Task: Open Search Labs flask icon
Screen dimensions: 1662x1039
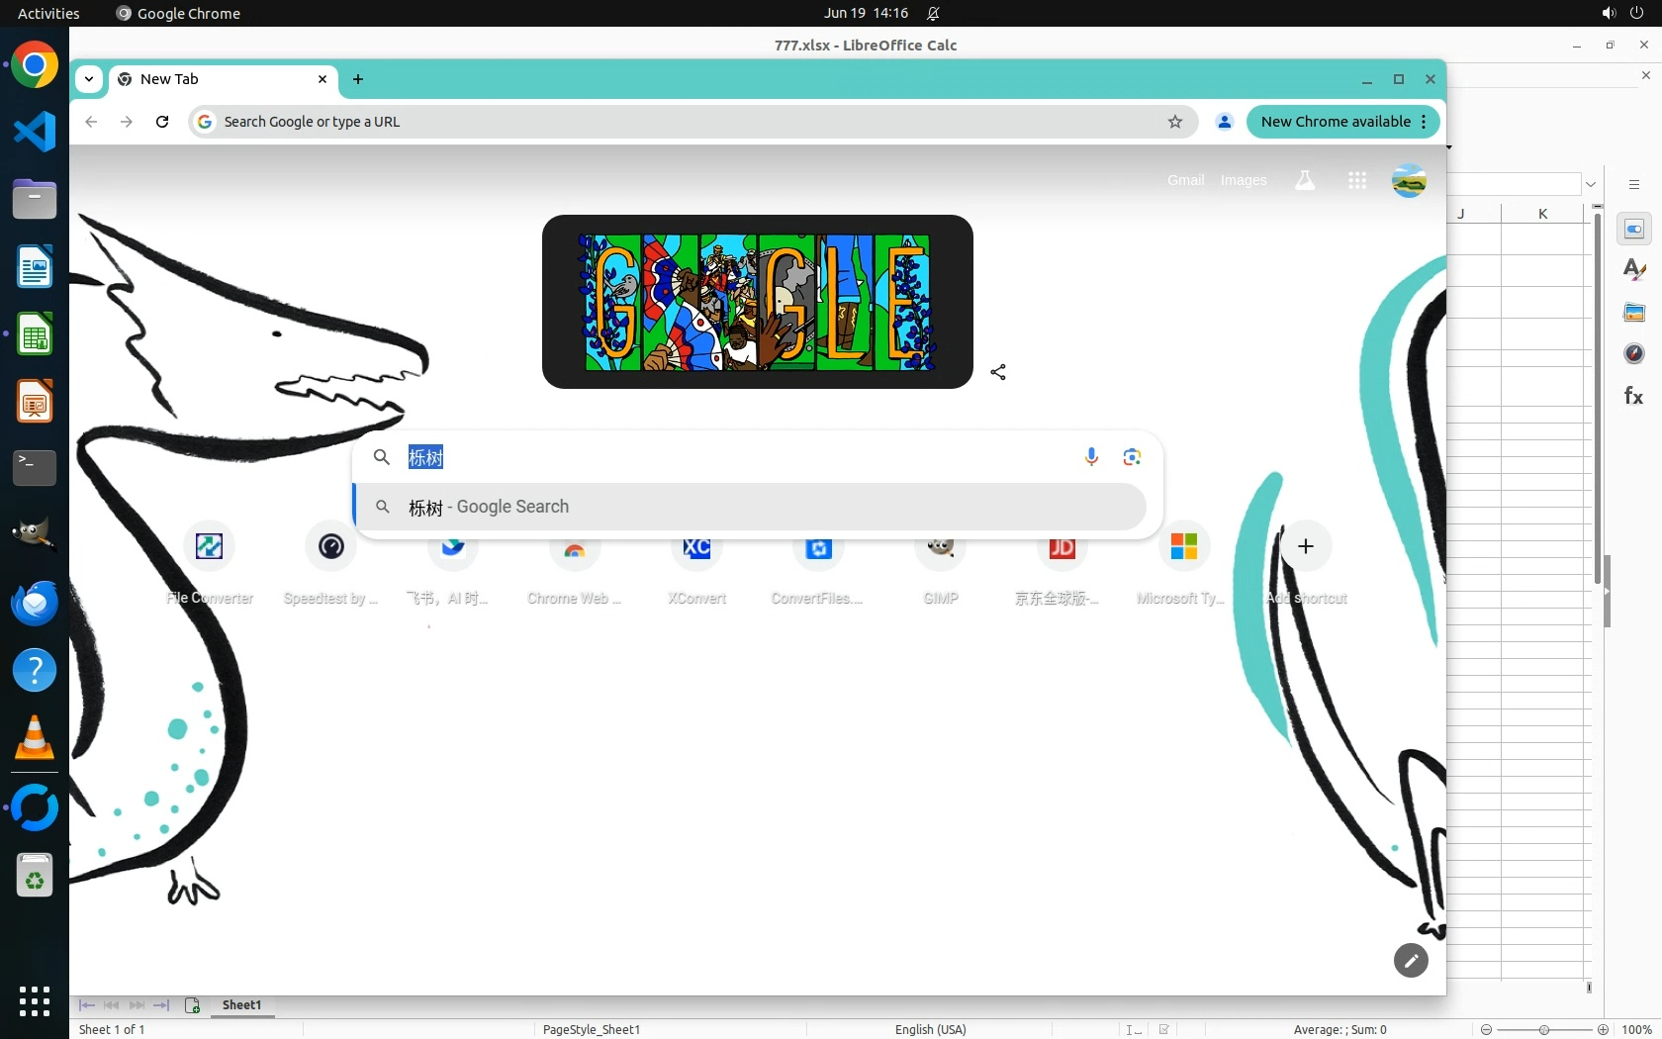Action: (x=1305, y=180)
